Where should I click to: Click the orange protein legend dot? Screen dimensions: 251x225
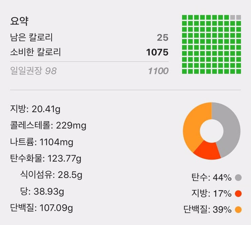tap(238, 210)
